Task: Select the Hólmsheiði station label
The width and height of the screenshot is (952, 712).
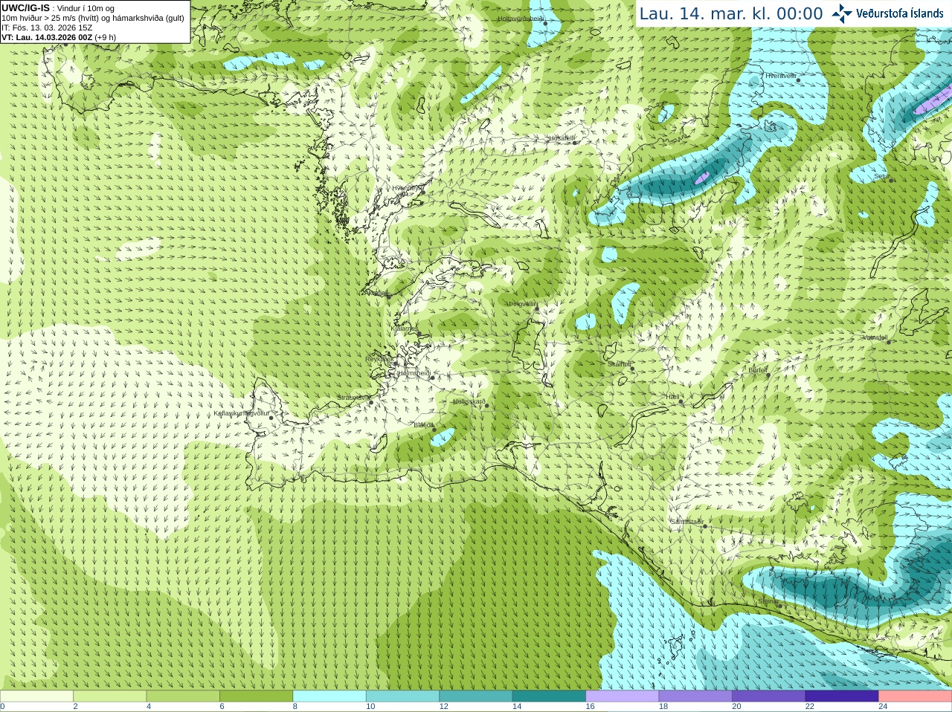Action: (414, 373)
